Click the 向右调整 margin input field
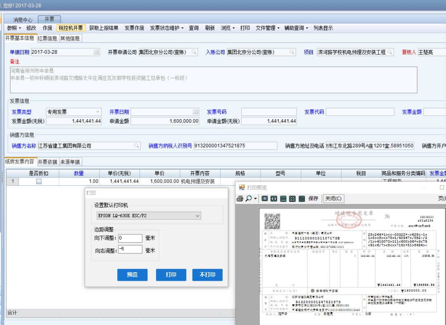Image resolution: width=446 pixels, height=325 pixels. [x=130, y=249]
